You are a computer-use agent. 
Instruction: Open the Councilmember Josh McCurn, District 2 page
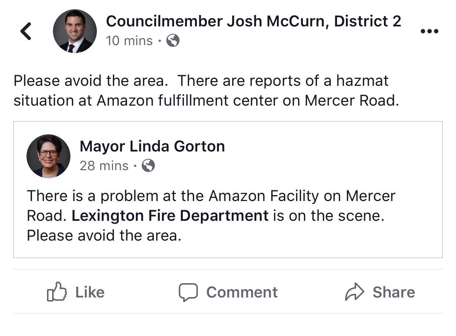click(x=253, y=21)
